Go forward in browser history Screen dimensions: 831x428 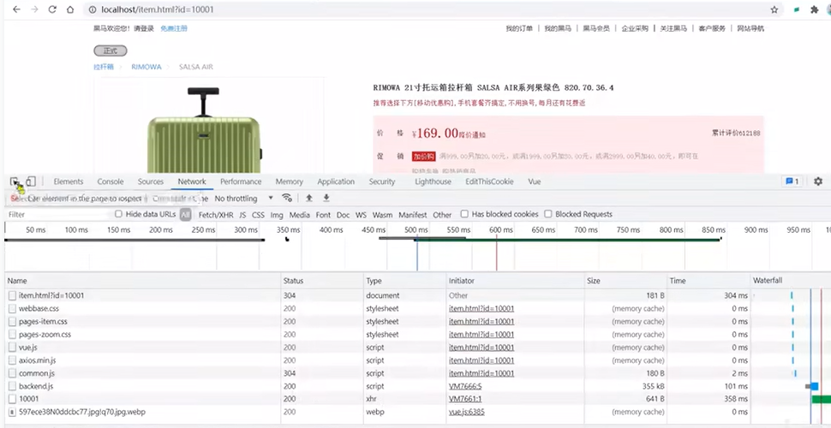[x=34, y=9]
